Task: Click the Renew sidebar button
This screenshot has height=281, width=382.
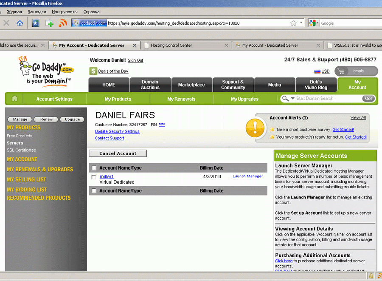Action: 46,119
